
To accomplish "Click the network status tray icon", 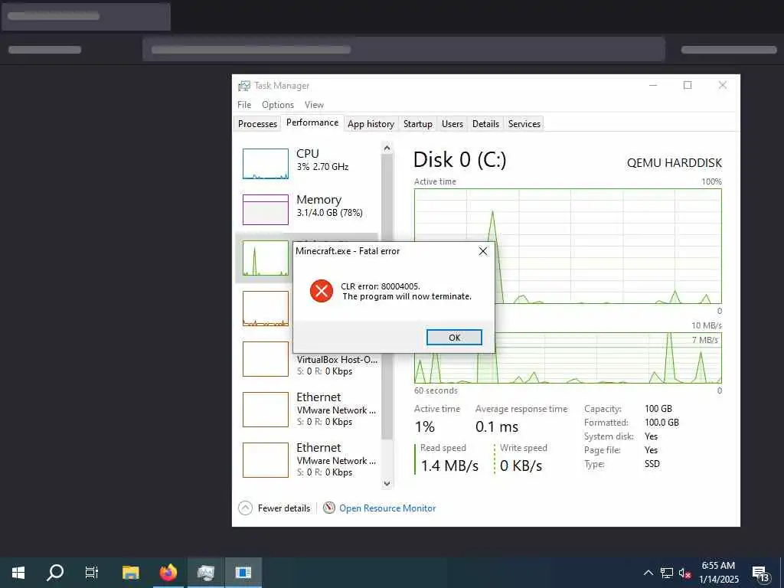I will (667, 573).
